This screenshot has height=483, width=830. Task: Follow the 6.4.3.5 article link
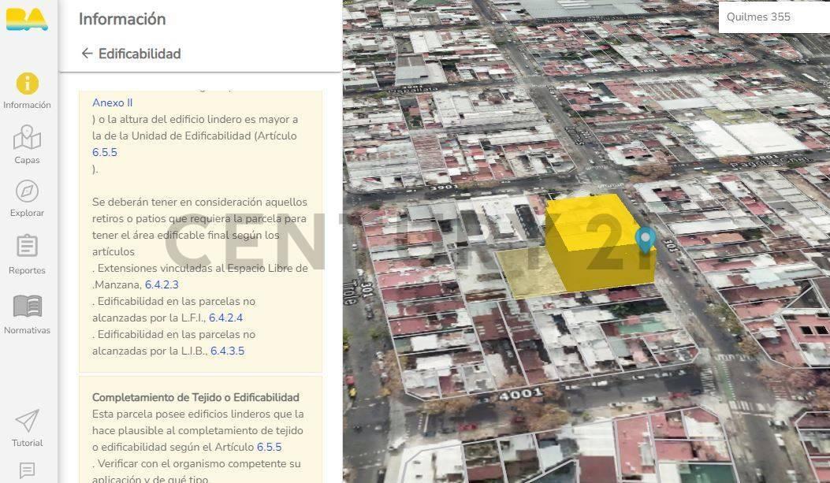coord(227,351)
